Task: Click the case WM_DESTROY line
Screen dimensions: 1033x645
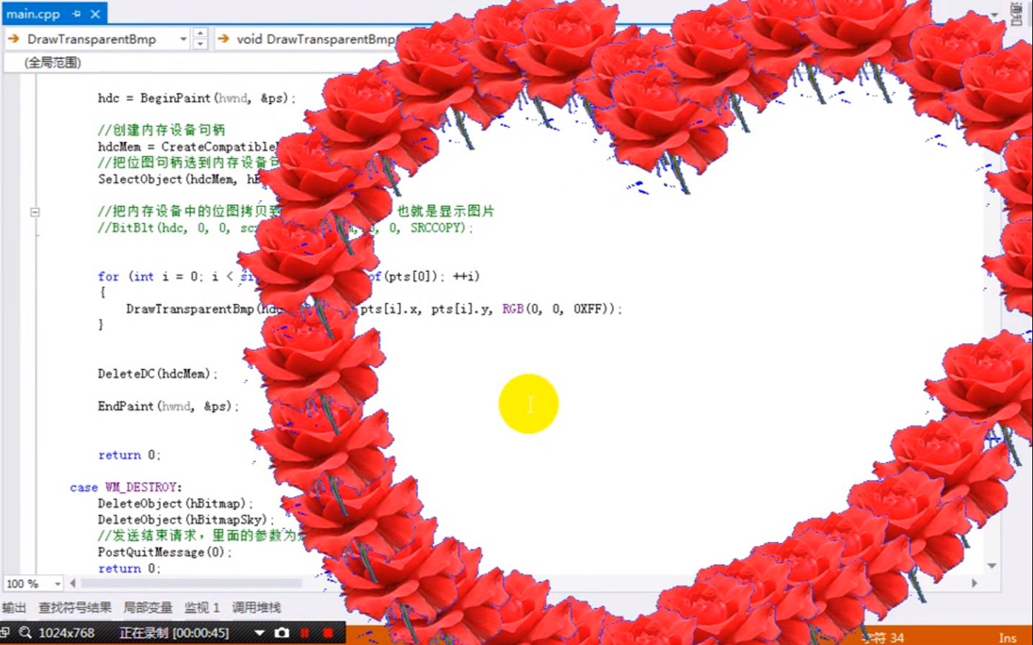Action: click(x=125, y=487)
